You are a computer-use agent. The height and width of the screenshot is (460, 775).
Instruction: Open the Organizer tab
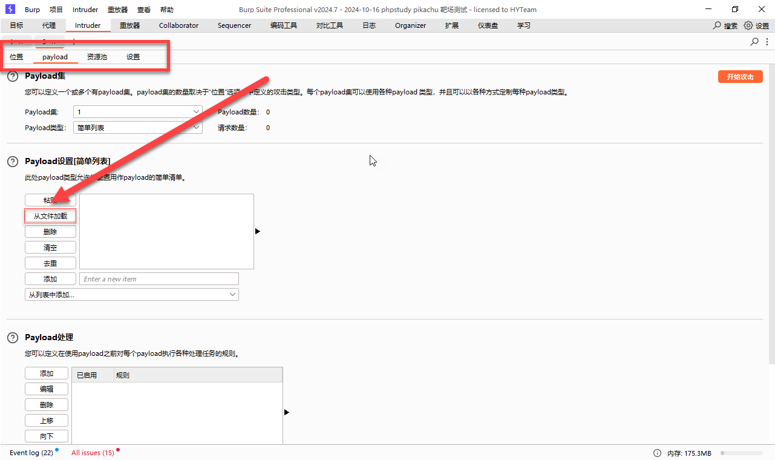coord(411,25)
